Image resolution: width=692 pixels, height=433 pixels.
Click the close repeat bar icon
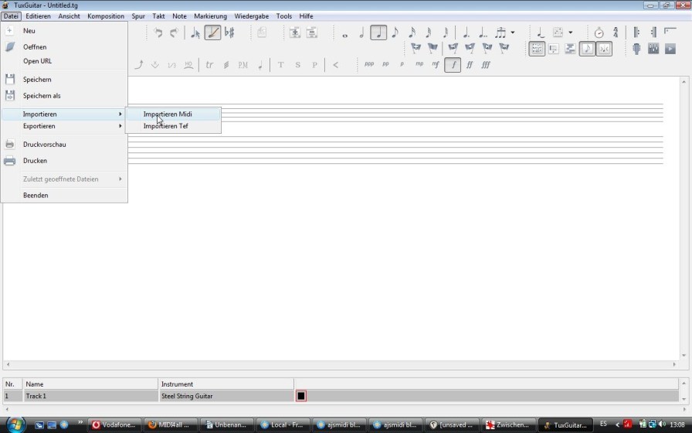tap(653, 32)
